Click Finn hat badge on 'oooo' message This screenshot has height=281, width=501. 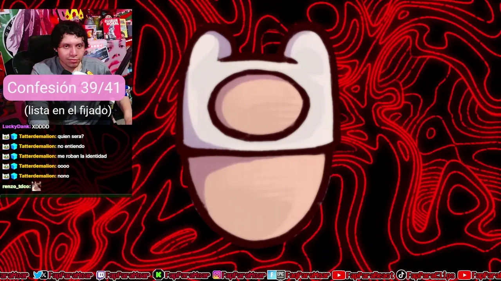6,166
